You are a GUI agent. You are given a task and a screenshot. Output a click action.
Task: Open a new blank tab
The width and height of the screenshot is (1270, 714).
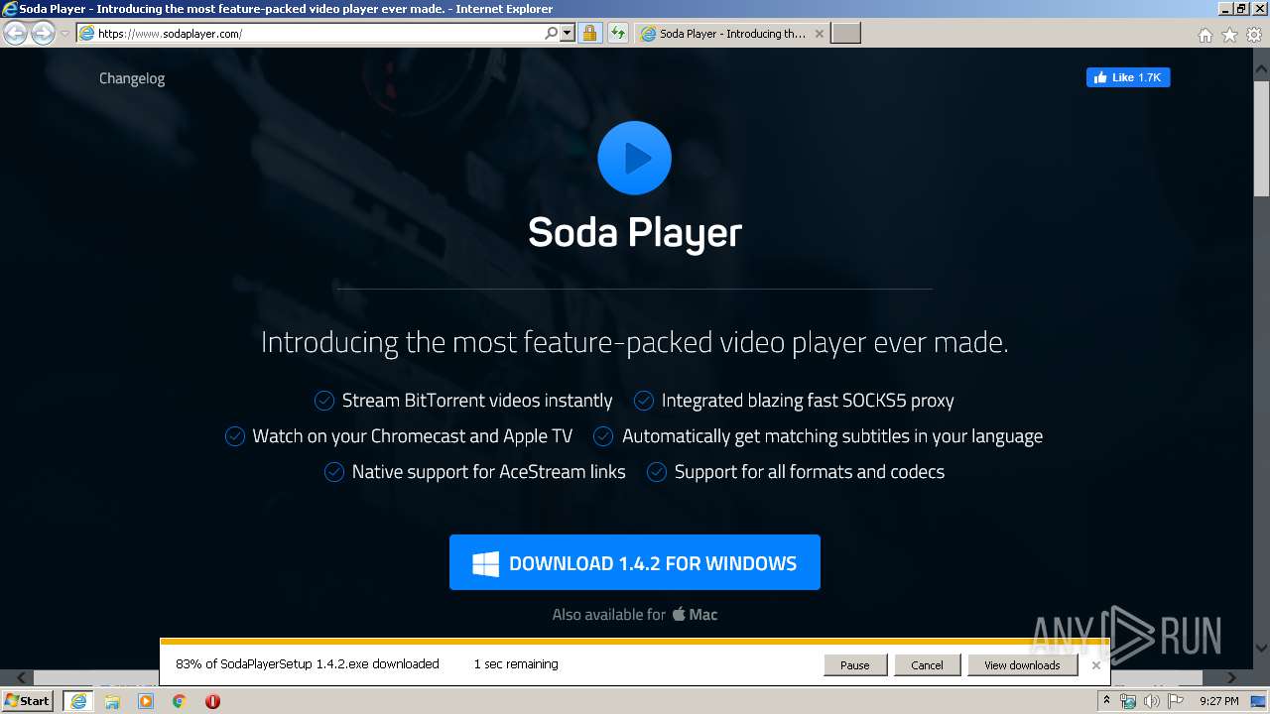(x=845, y=33)
